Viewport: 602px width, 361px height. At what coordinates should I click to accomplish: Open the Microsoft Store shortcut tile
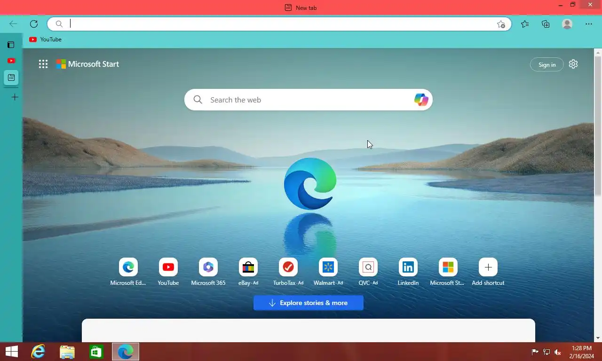tap(448, 272)
